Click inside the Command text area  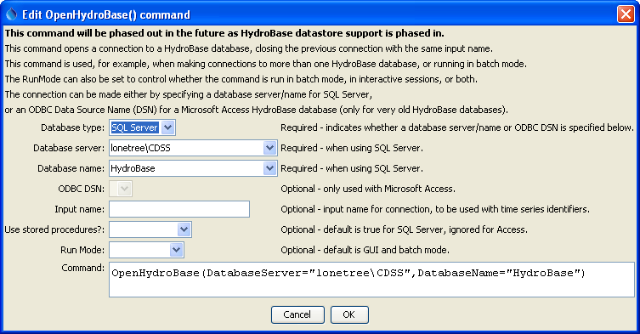371,280
